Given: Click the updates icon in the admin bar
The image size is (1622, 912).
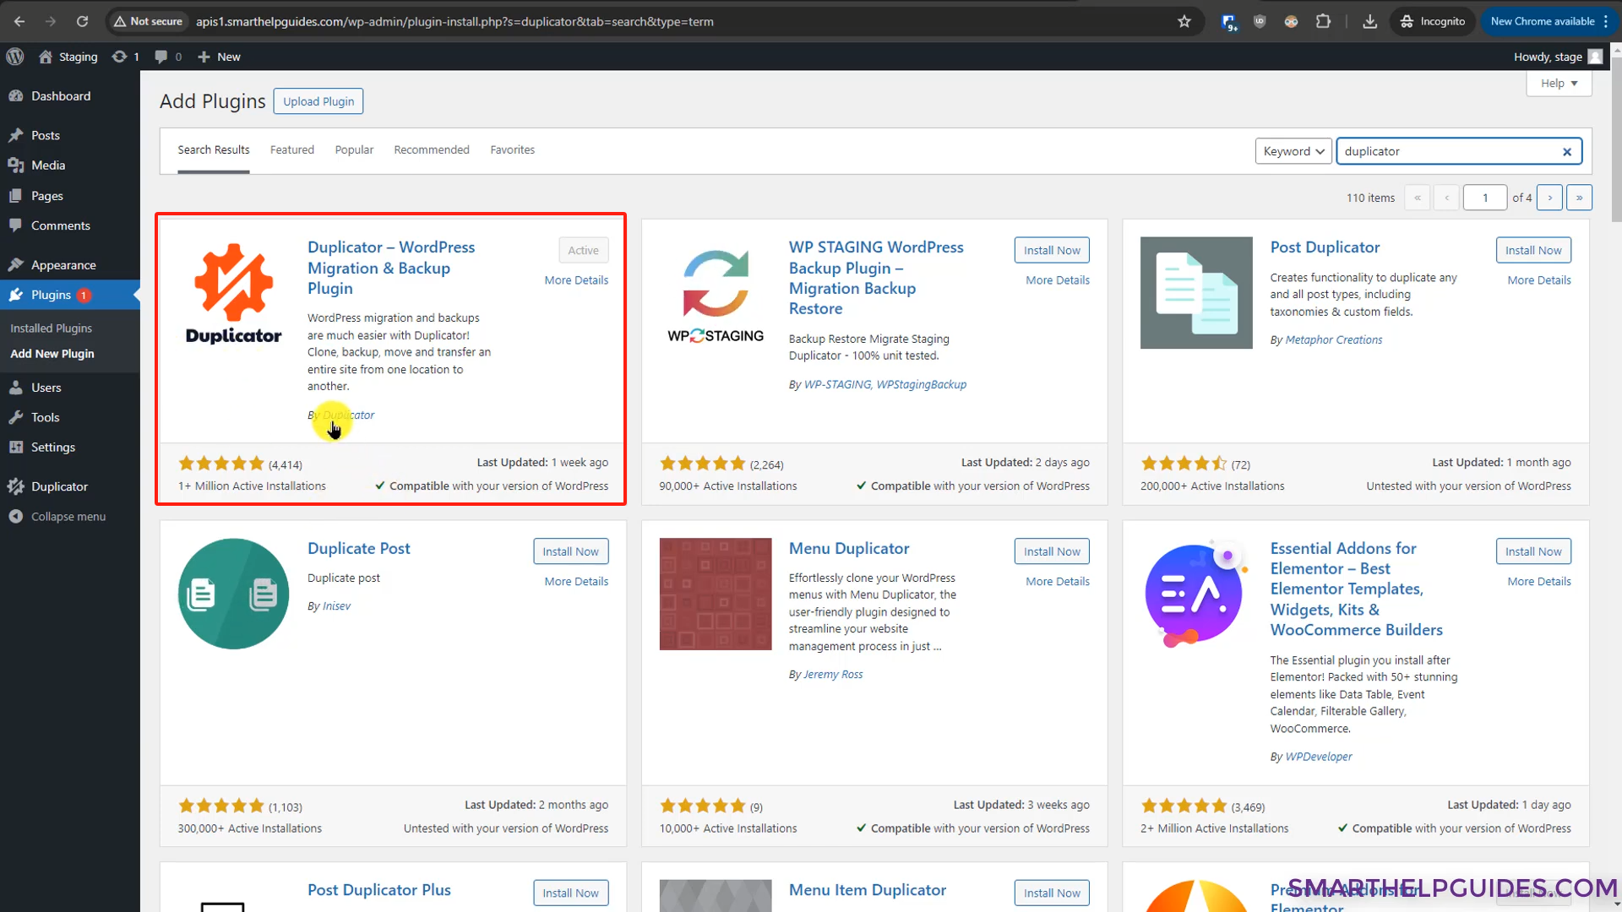Looking at the screenshot, I should click(x=119, y=57).
